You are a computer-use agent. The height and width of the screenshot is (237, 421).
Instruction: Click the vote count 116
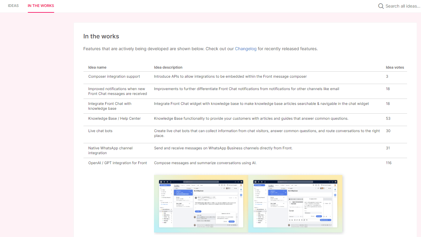pos(389,163)
